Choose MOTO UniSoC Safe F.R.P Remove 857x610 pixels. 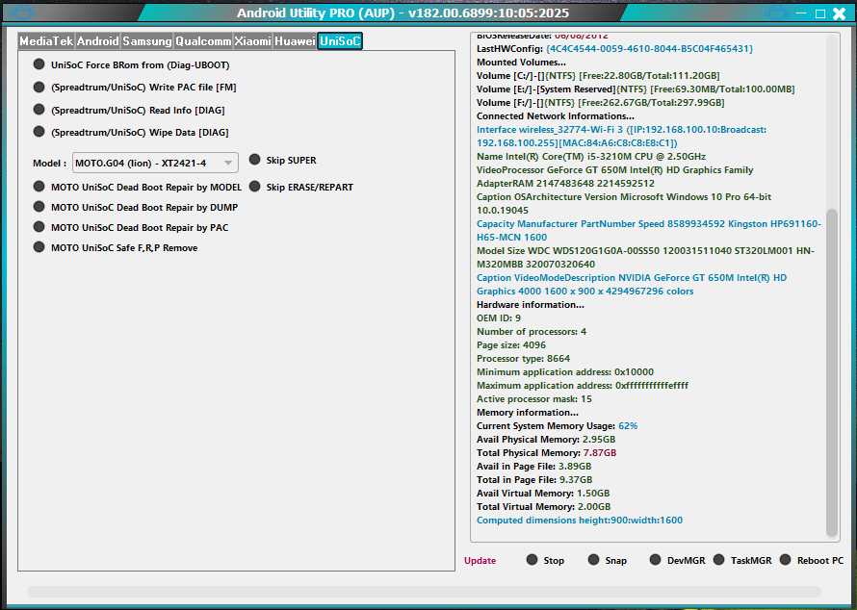point(116,247)
